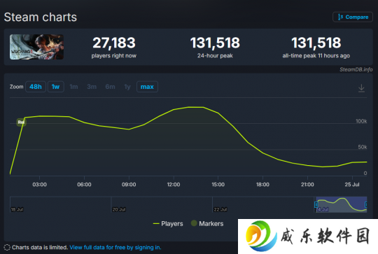Click the 20 Jul point in navigator
The width and height of the screenshot is (378, 254).
pyautogui.click(x=119, y=209)
